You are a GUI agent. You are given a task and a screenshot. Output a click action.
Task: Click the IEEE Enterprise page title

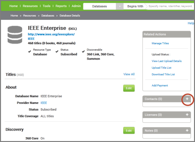tap(47, 28)
